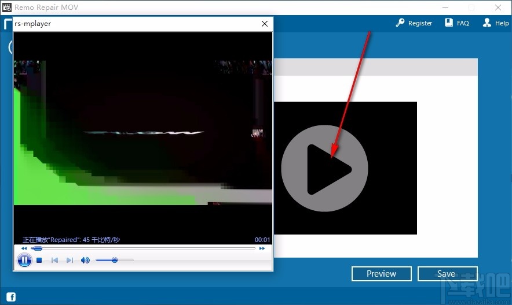Pause playback in rs-mplayer
The width and height of the screenshot is (512, 305).
point(24,260)
